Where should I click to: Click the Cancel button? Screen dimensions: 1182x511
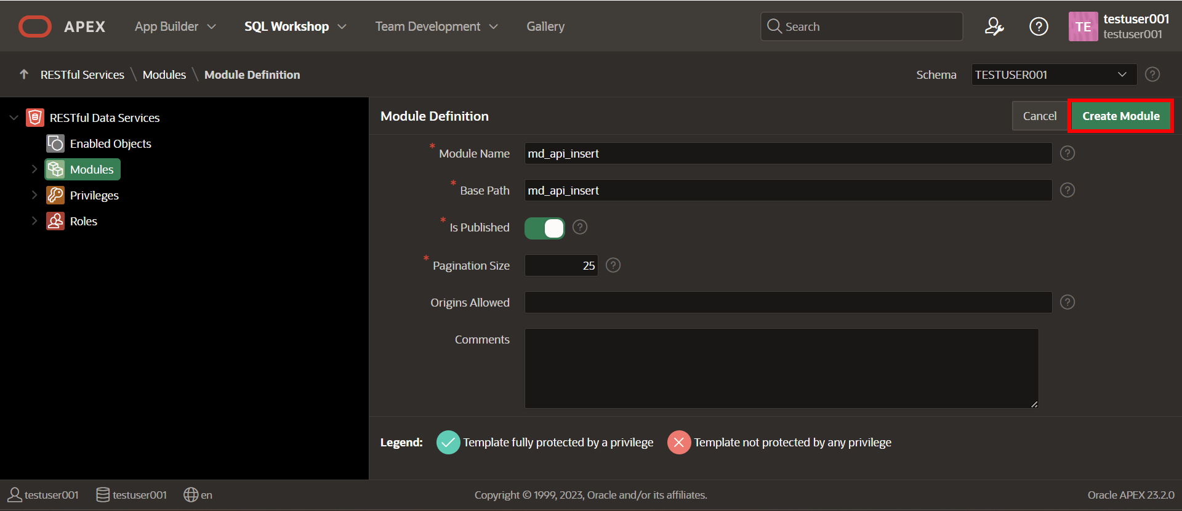coord(1040,116)
